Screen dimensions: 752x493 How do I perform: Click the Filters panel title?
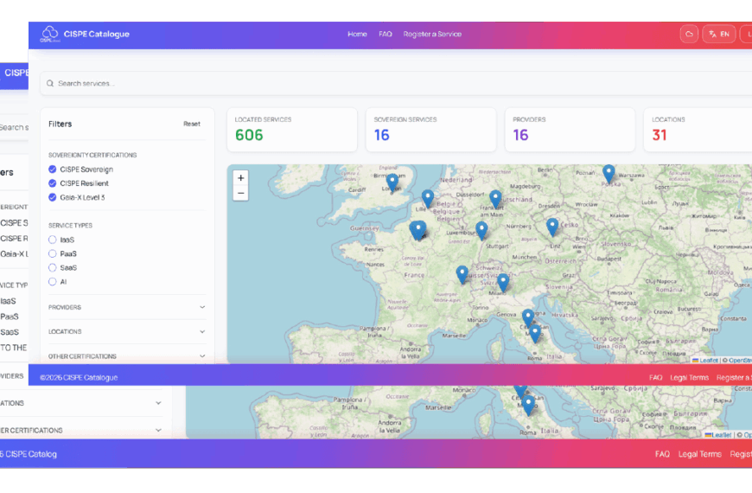(60, 124)
